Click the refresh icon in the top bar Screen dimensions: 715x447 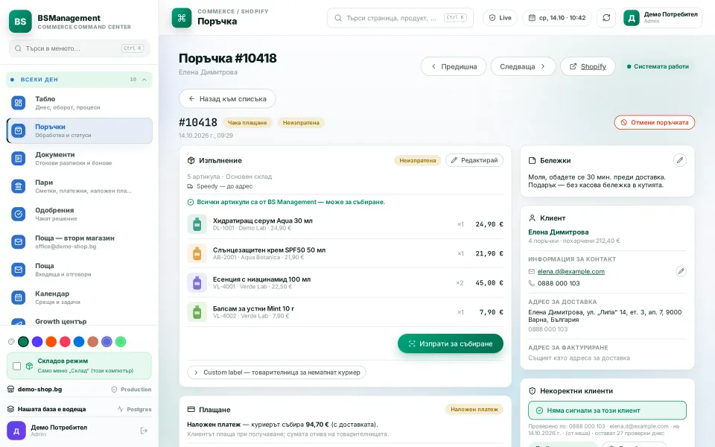(606, 18)
